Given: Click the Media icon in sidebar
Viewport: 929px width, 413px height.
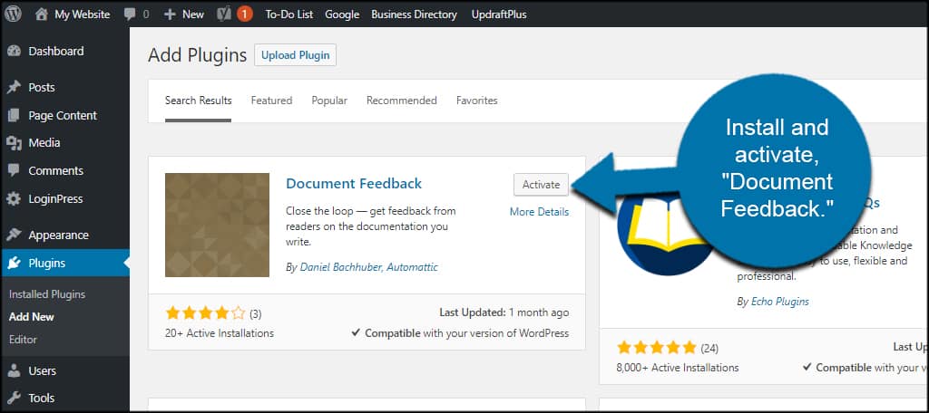Looking at the screenshot, I should (x=15, y=142).
